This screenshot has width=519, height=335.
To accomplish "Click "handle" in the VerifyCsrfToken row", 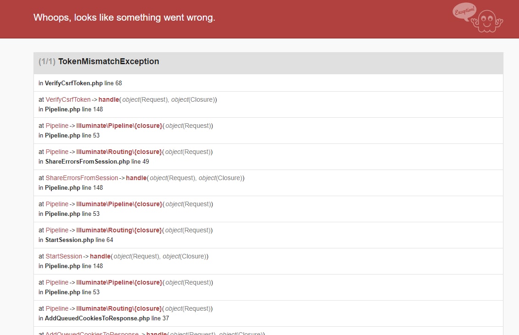I will pyautogui.click(x=109, y=99).
